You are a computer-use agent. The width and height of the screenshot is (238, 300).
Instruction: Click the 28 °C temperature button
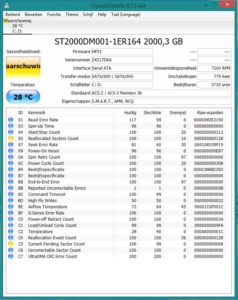pyautogui.click(x=23, y=97)
